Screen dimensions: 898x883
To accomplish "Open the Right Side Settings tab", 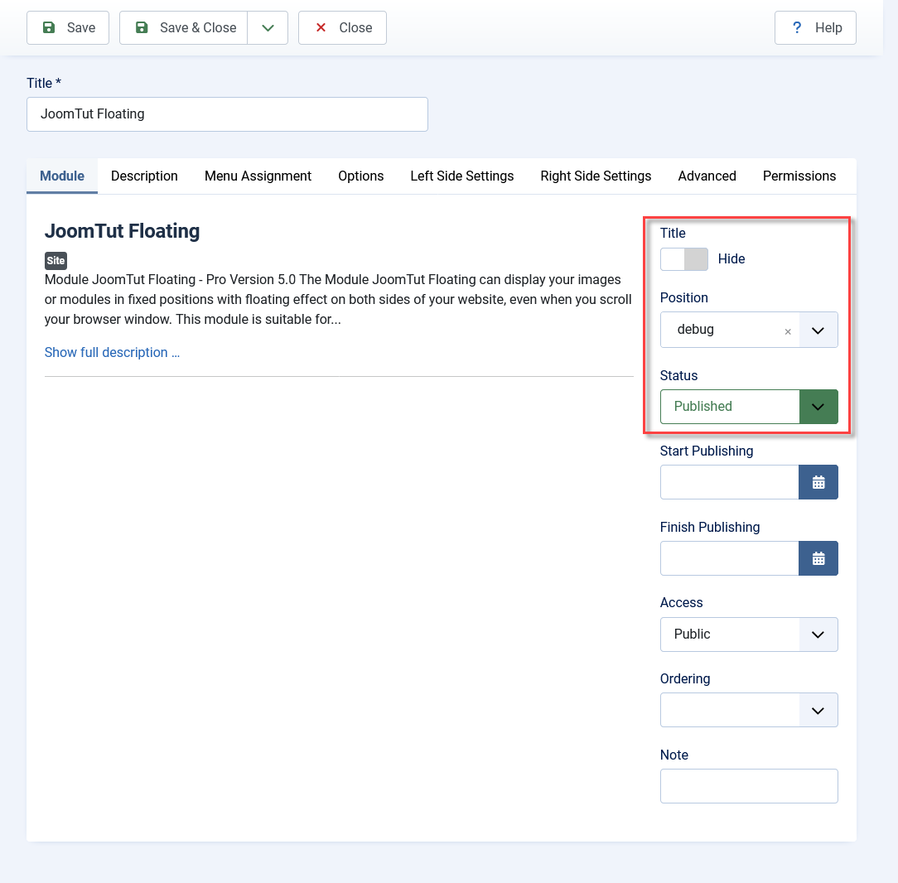I will [x=596, y=176].
